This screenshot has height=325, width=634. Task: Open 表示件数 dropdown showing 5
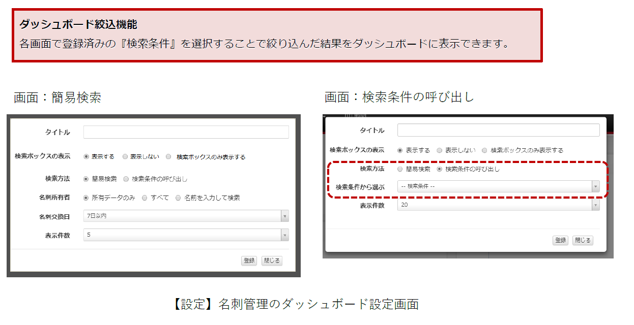[186, 235]
